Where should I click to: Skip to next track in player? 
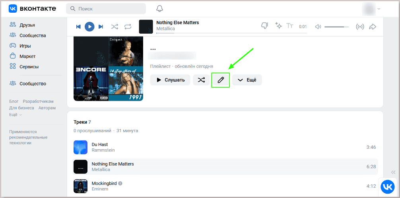[101, 27]
